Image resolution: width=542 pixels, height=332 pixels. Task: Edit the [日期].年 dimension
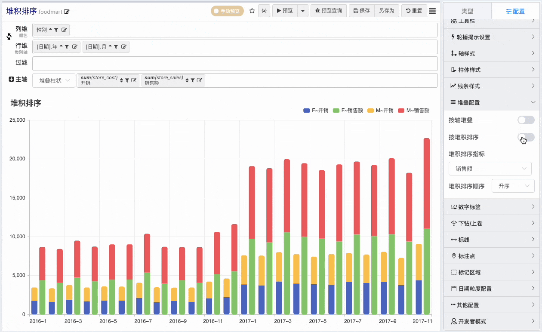(x=75, y=47)
